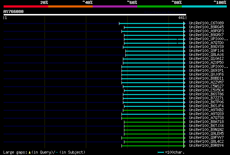Screen dimensions: 230x155
Task: Click the ~60% legend label
Action: coord(132,3)
